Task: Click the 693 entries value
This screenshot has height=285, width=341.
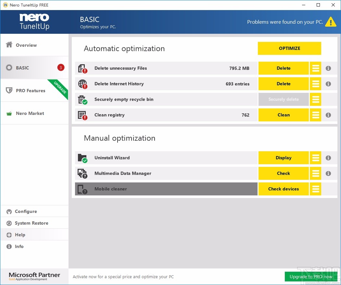Action: point(237,84)
